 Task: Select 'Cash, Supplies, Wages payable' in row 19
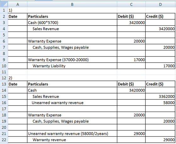click(x=72, y=121)
